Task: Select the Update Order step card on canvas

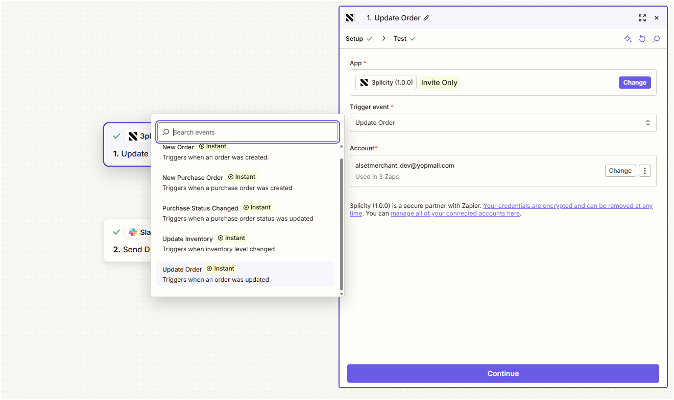Action: pos(128,144)
